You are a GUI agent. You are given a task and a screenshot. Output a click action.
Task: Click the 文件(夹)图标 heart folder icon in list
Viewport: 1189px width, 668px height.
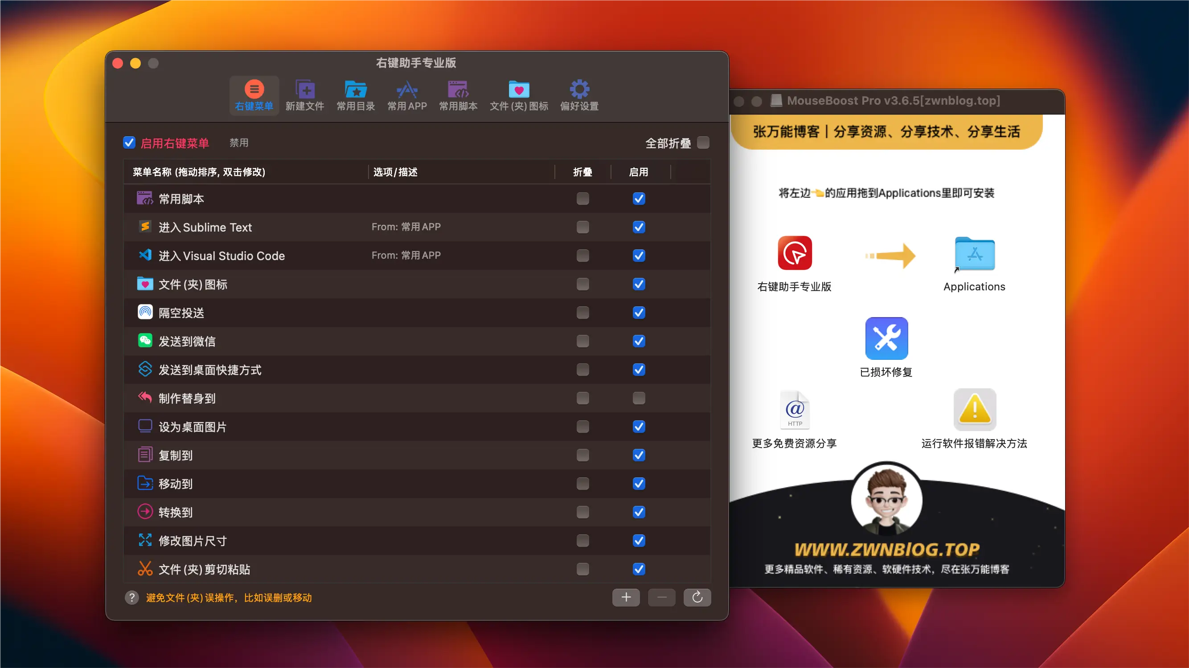145,284
